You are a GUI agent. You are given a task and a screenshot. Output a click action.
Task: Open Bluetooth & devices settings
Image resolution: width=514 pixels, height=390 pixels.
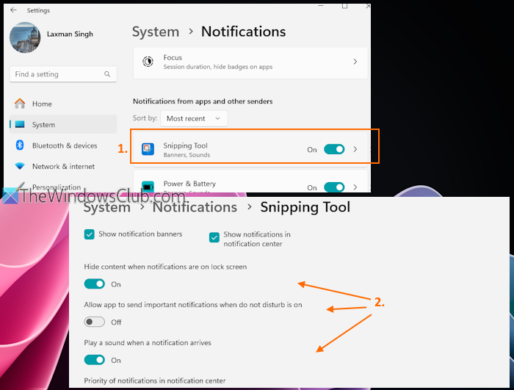[65, 145]
